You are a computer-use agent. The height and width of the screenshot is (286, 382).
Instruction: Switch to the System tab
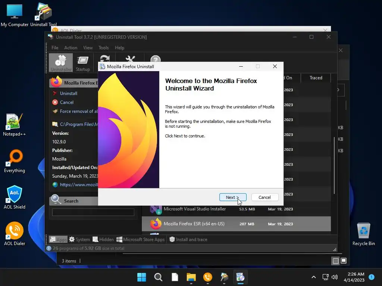point(79,239)
